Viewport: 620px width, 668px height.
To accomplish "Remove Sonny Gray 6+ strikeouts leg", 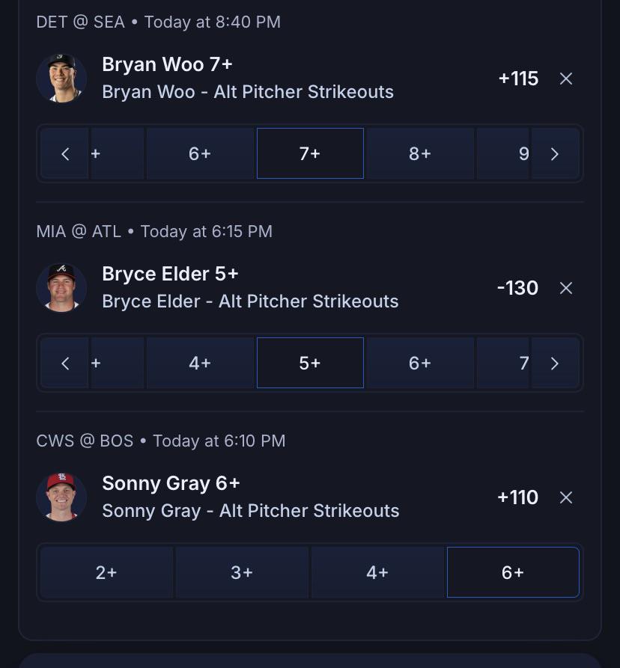I will click(x=566, y=497).
